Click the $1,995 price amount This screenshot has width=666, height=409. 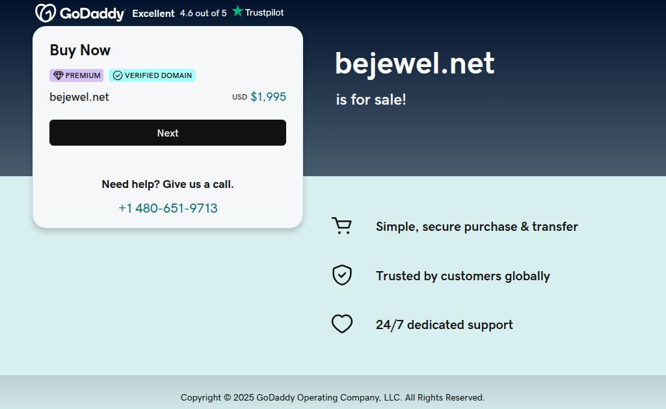tap(268, 97)
